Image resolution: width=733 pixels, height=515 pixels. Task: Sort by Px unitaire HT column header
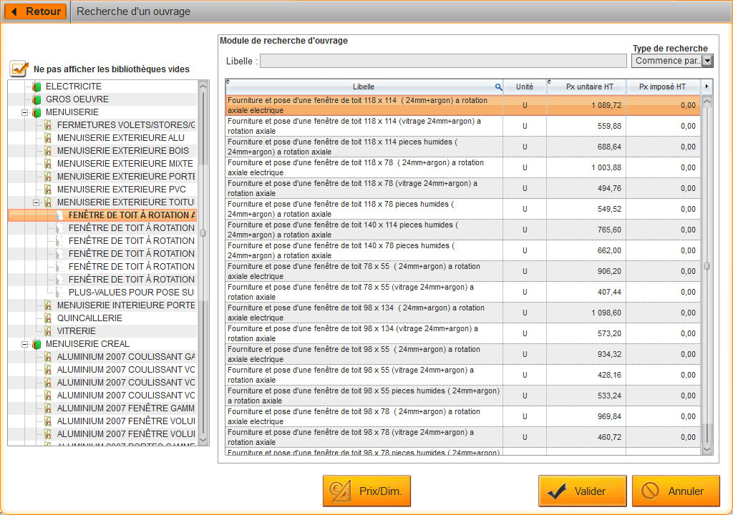590,87
